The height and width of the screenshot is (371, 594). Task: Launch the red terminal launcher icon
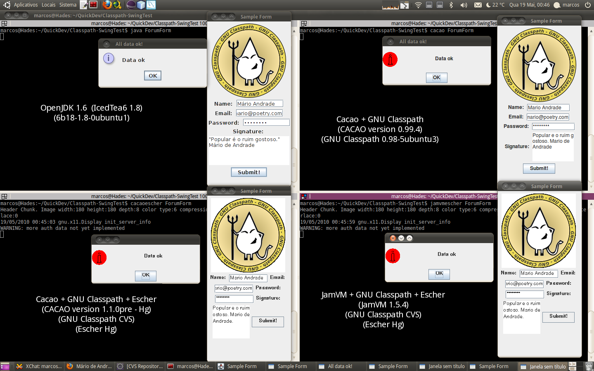94,5
